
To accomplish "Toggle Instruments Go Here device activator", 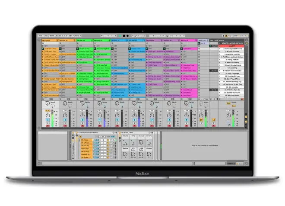I will tap(77, 132).
